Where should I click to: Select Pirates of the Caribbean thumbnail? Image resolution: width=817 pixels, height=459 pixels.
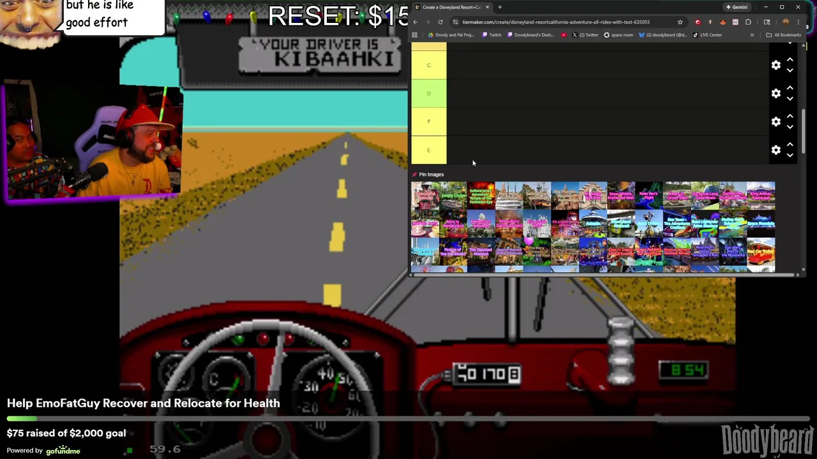453,252
